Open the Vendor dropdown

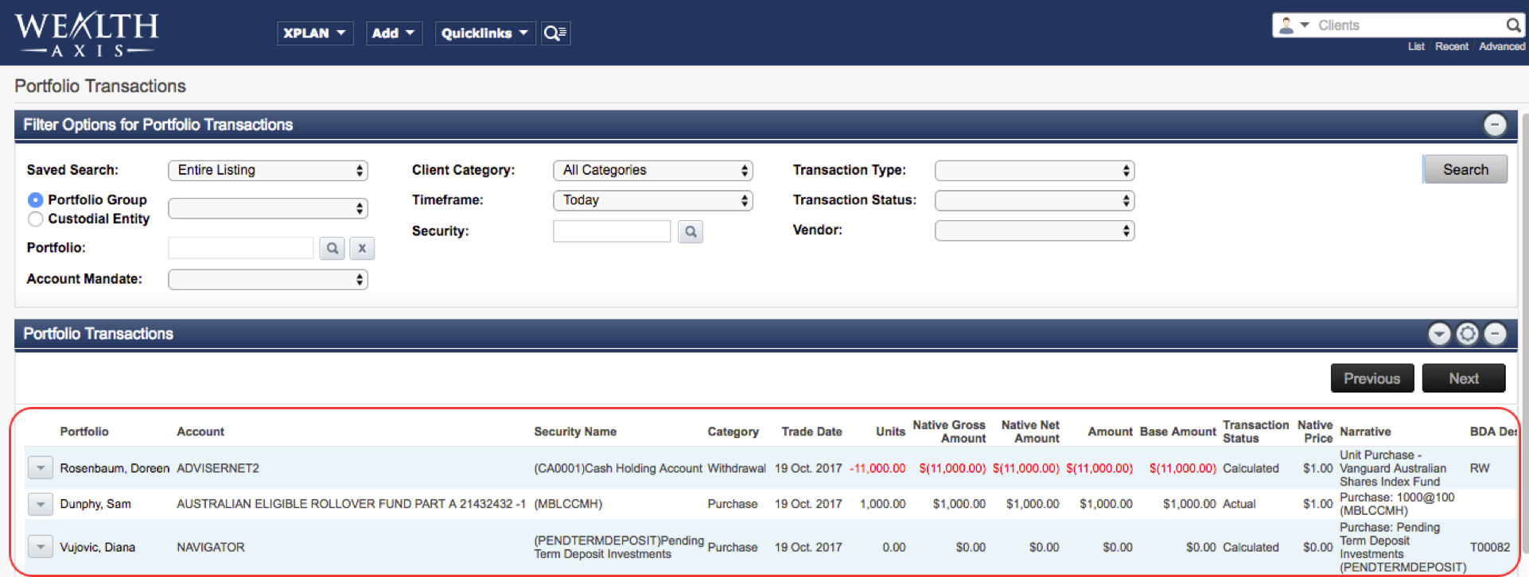coord(1035,230)
